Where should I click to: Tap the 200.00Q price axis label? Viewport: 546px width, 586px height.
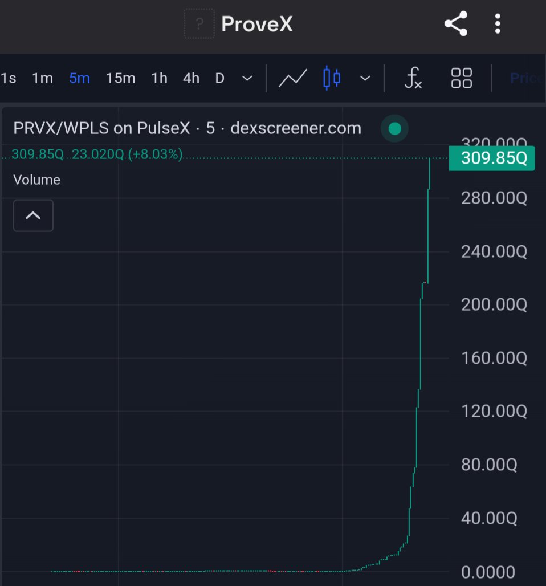(x=494, y=304)
